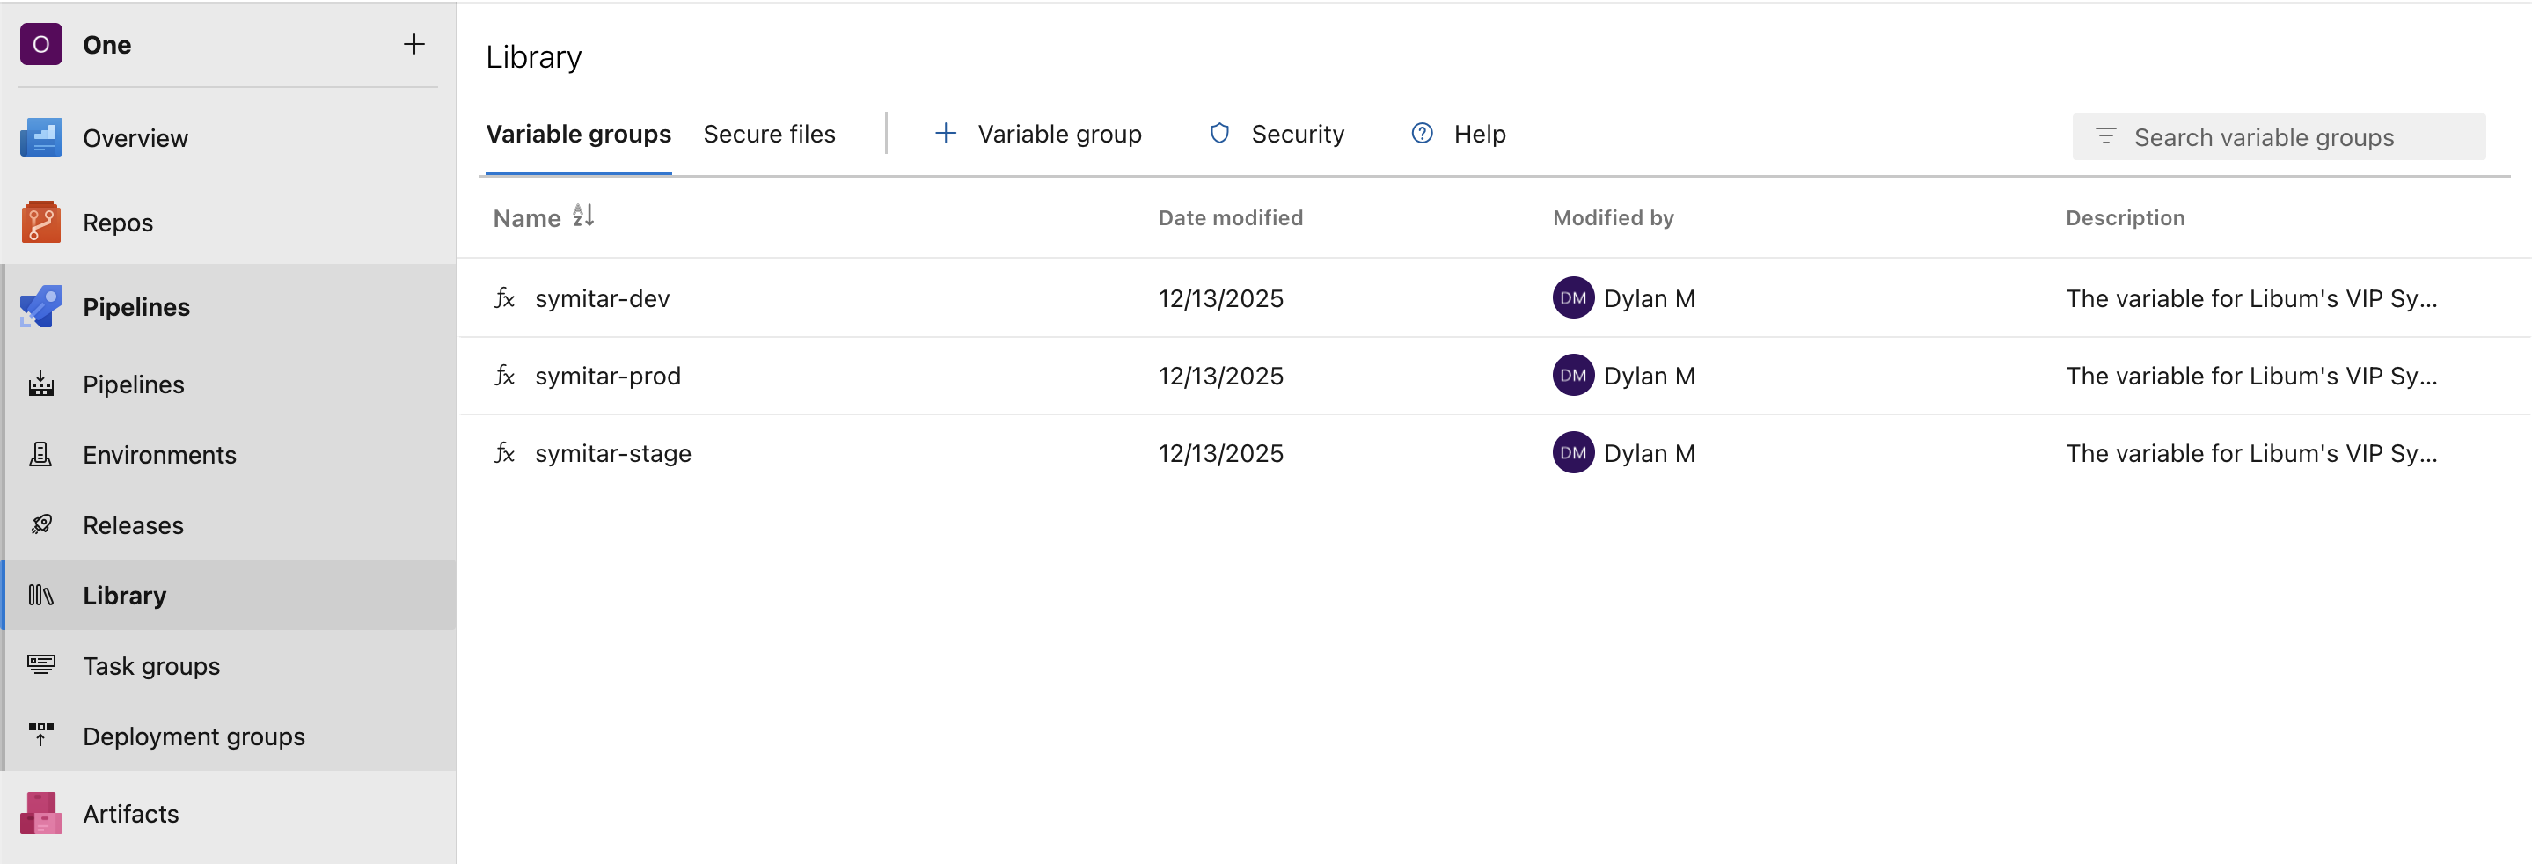Screen dimensions: 2532x864
Task: Click the Library books icon
Action: click(x=41, y=595)
